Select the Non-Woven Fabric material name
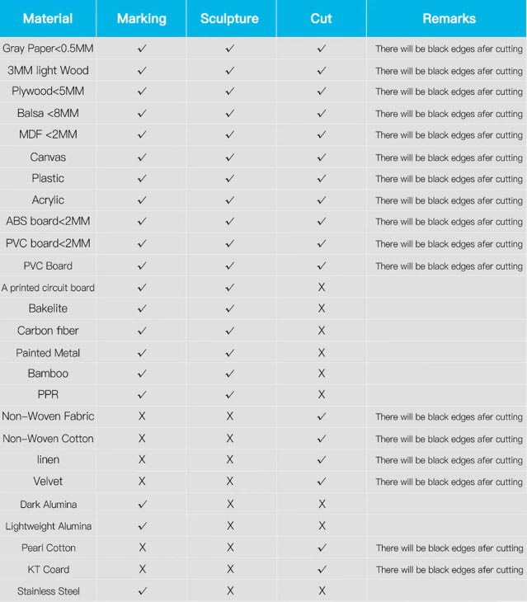The width and height of the screenshot is (527, 602). (x=48, y=416)
